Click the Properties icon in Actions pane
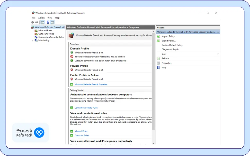The width and height of the screenshot is (250, 156). [x=158, y=63]
